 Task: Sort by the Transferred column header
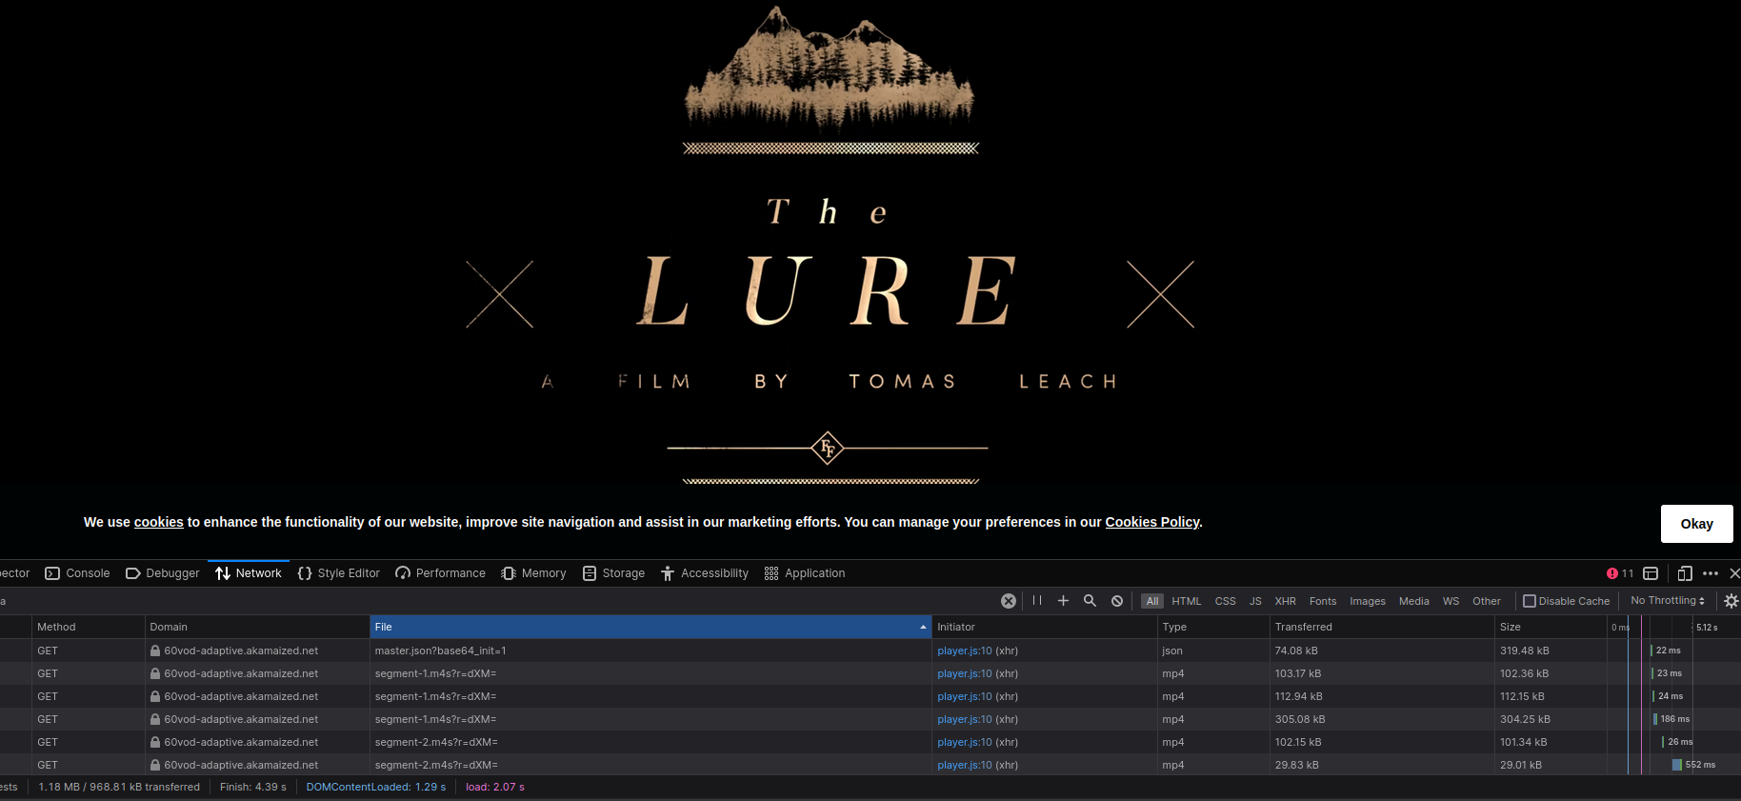[1382, 627]
